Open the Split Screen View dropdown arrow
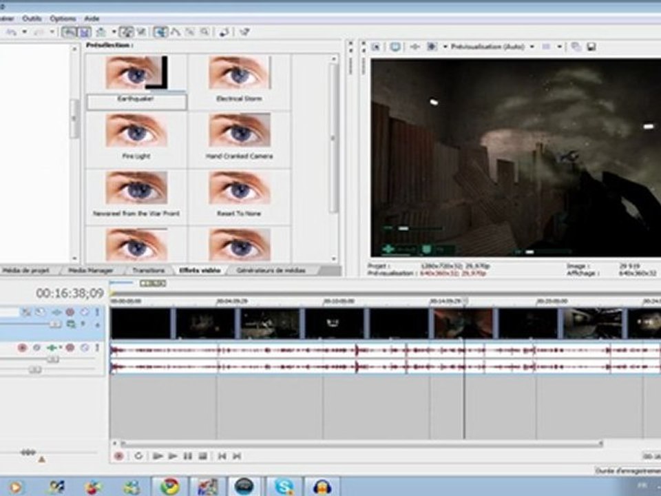Image resolution: width=661 pixels, height=496 pixels. coord(445,46)
